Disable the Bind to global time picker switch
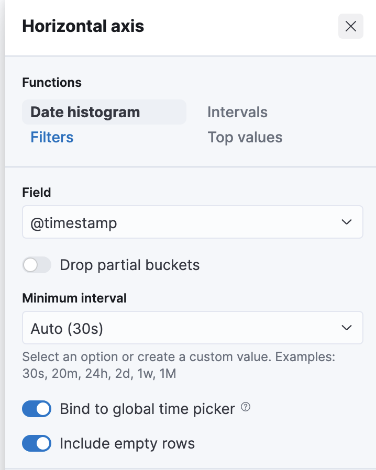376x470 pixels. point(37,409)
